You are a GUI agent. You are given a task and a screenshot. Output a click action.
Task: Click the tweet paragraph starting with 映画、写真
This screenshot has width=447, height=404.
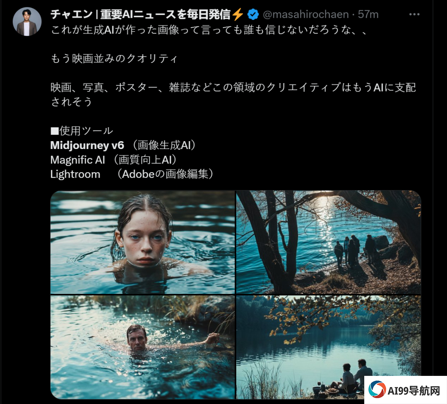point(233,94)
